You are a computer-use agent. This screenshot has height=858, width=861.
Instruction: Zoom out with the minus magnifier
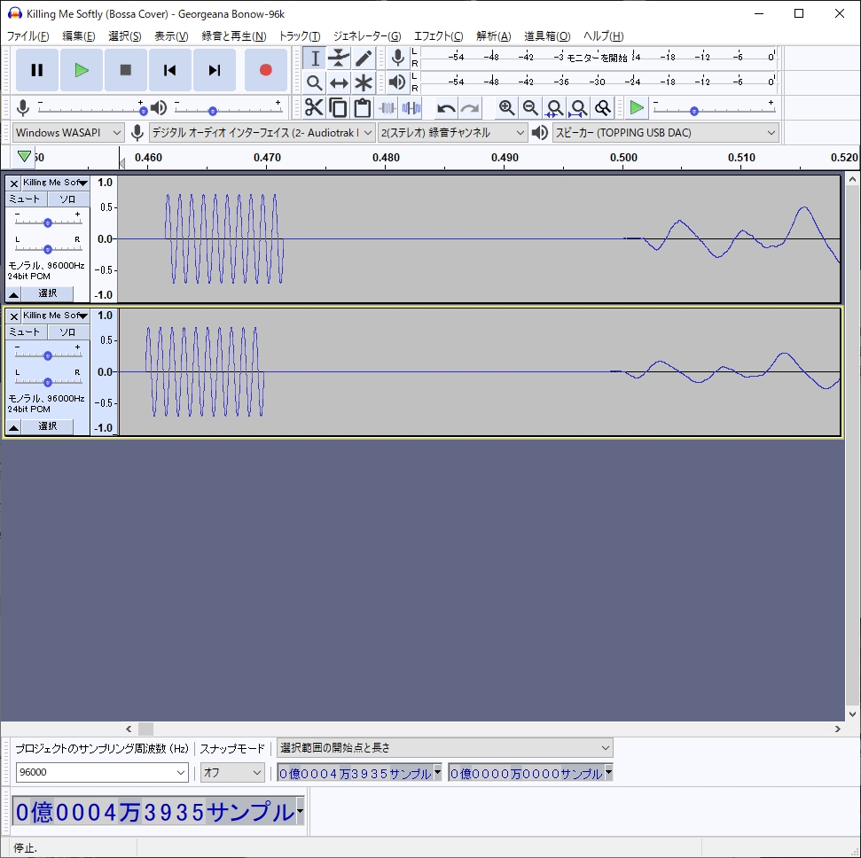click(x=530, y=107)
